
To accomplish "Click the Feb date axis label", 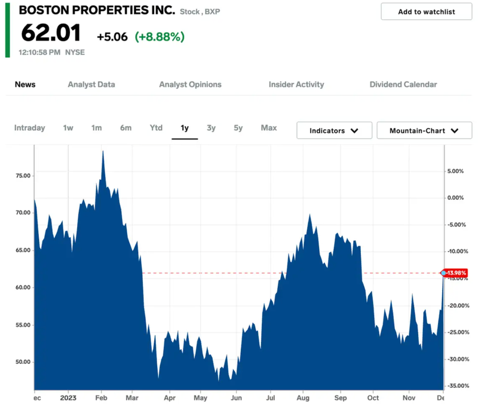I will 101,398.
